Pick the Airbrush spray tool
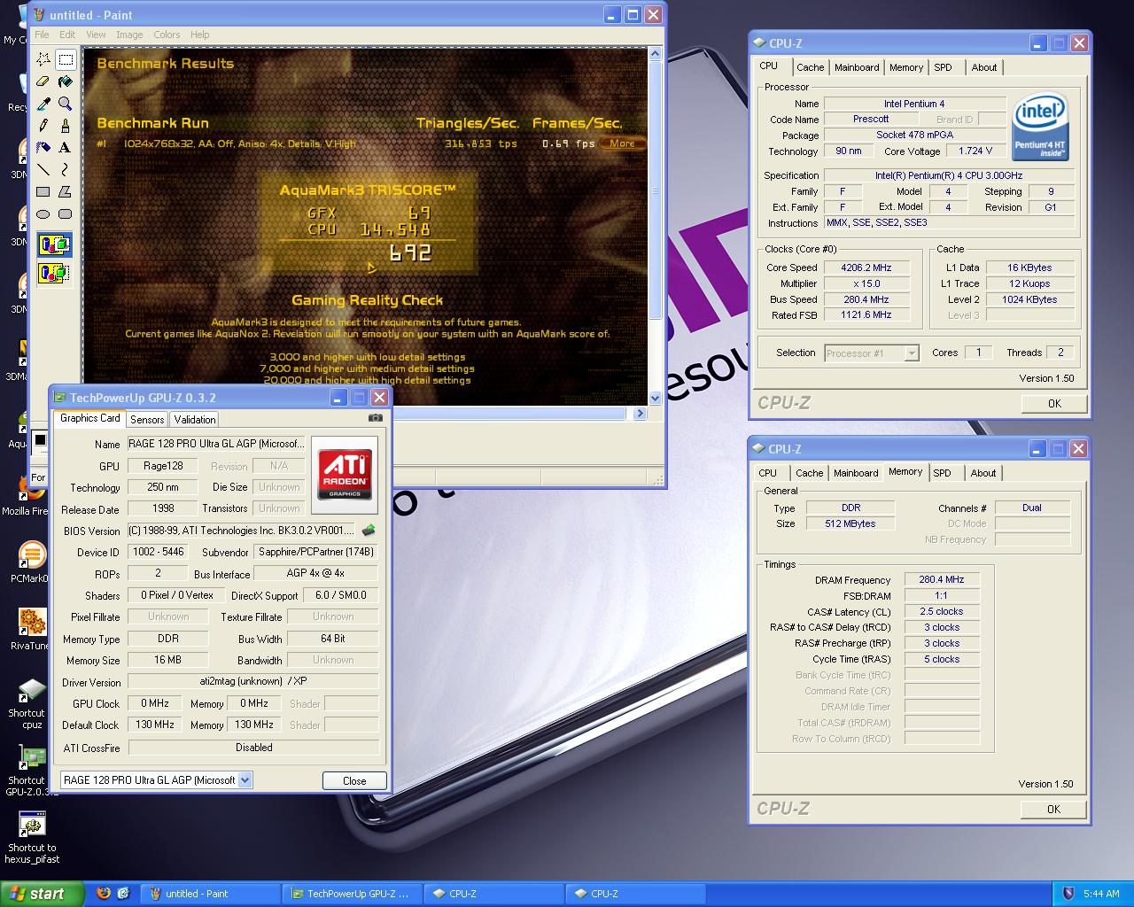This screenshot has width=1134, height=907. pos(43,148)
